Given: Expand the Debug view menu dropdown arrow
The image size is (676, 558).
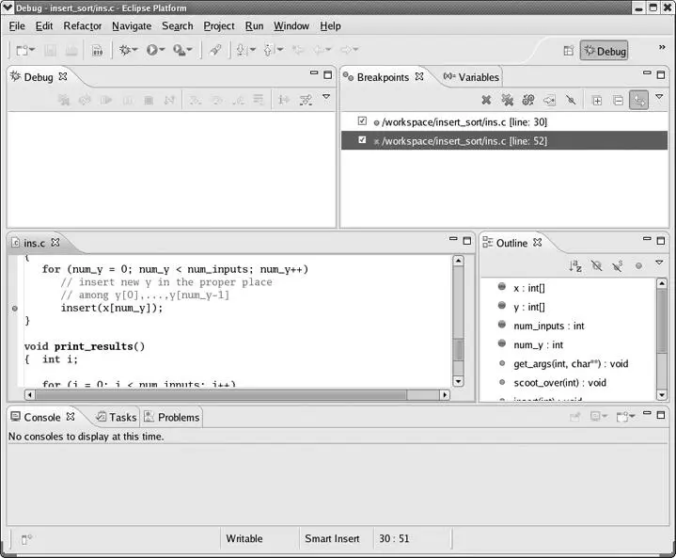Looking at the screenshot, I should [326, 97].
